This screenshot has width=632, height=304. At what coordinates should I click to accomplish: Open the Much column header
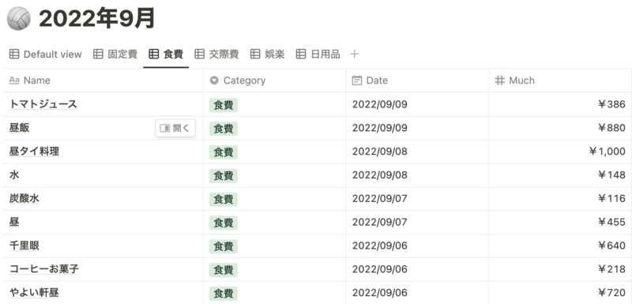(560, 81)
